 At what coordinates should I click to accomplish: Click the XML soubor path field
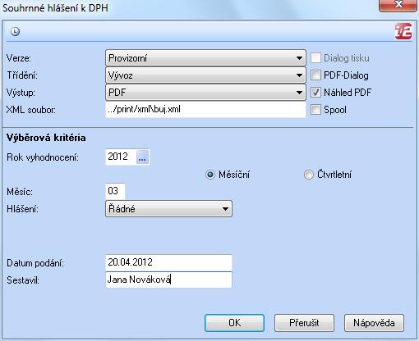pyautogui.click(x=205, y=110)
